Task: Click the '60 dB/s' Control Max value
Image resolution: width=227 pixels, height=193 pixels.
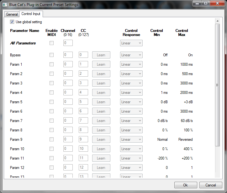Action: tap(187, 121)
